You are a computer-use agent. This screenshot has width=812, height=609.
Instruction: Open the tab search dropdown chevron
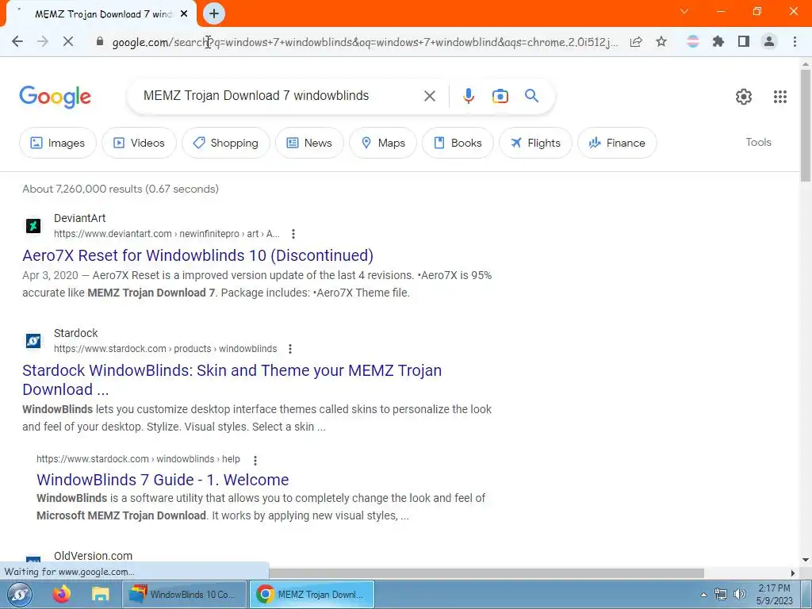coord(684,11)
